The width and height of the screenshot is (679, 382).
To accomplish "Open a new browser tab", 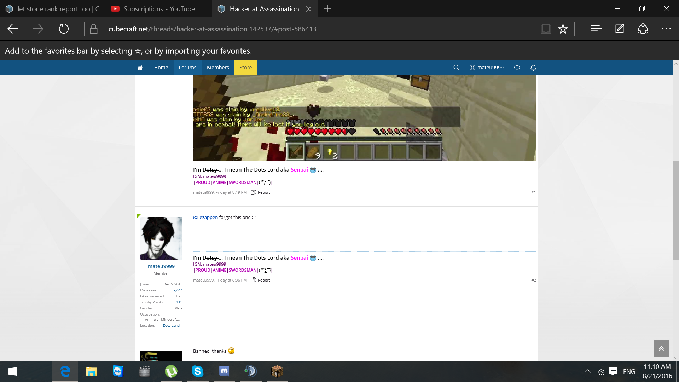I will 327,8.
